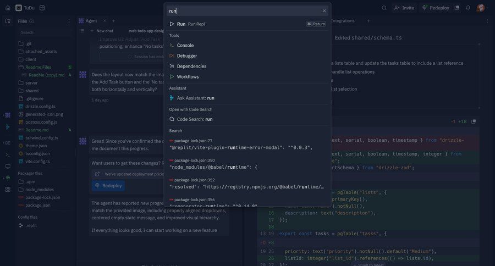Click the panel icon next to top Redeploy
Image resolution: width=495 pixels, height=266 pixels.
[457, 8]
